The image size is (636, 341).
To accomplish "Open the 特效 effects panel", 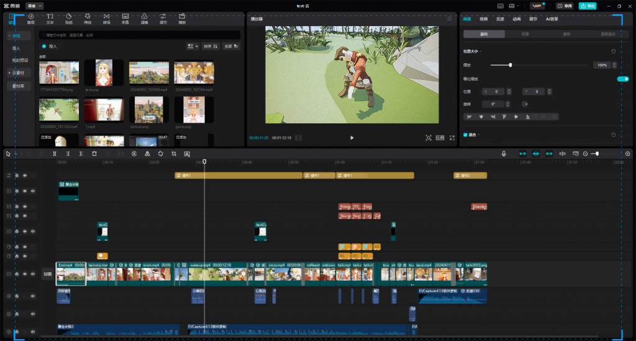I will [x=88, y=19].
